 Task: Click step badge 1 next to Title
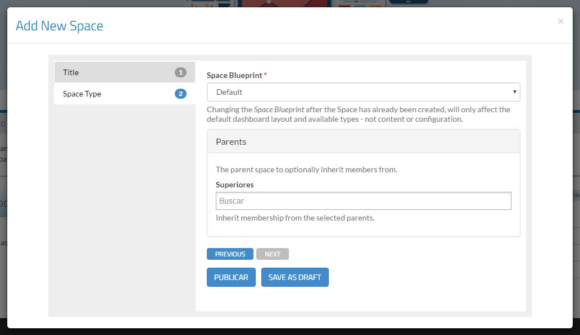(x=180, y=72)
